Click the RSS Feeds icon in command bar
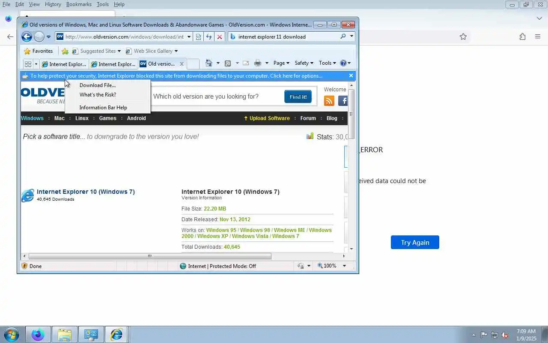548x343 pixels. [228, 63]
